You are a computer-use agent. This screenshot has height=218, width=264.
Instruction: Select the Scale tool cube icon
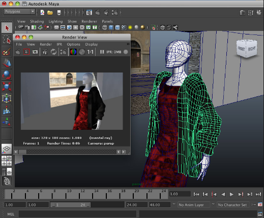[x=7, y=87]
